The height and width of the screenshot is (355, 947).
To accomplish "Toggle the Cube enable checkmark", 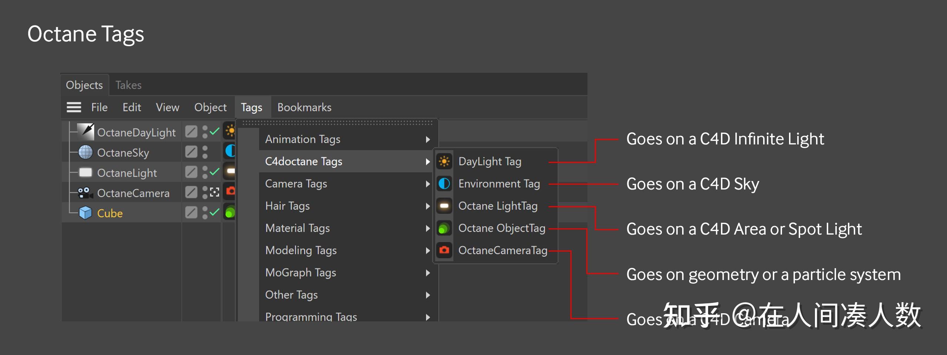I will click(x=215, y=212).
